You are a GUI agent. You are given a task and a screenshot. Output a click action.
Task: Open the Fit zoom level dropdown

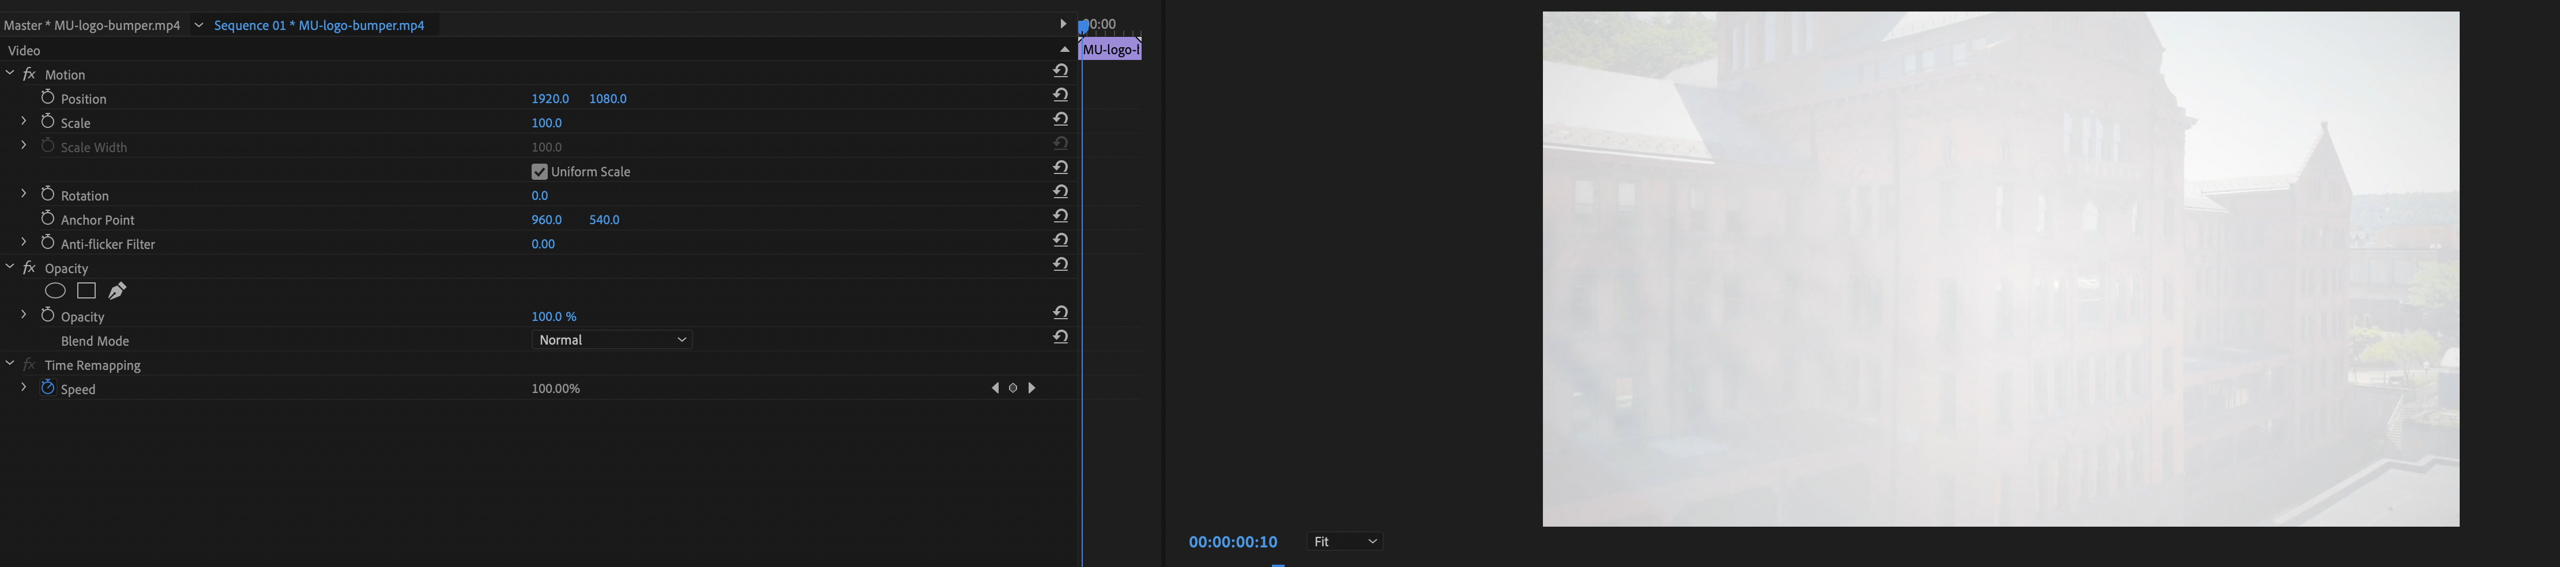click(x=1345, y=541)
